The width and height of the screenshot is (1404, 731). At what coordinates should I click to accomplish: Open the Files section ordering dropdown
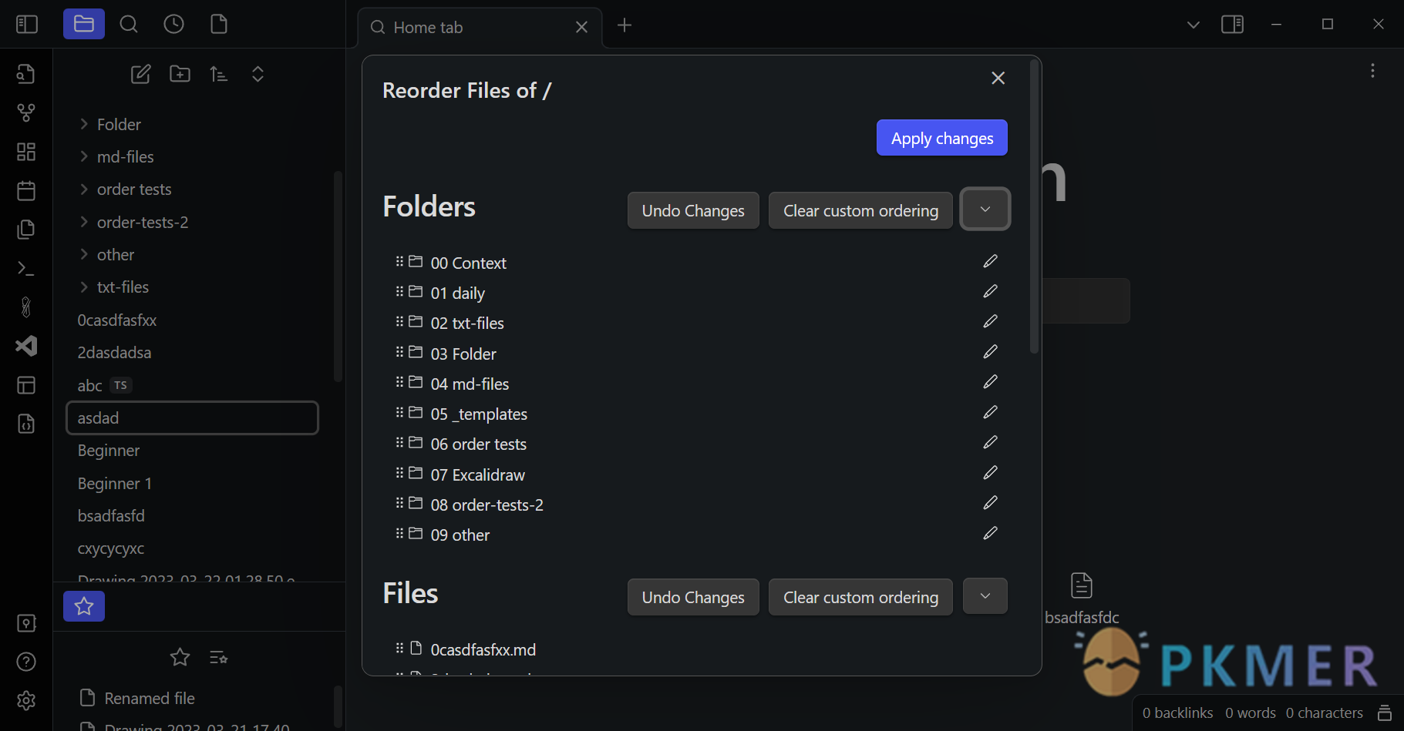click(x=985, y=595)
